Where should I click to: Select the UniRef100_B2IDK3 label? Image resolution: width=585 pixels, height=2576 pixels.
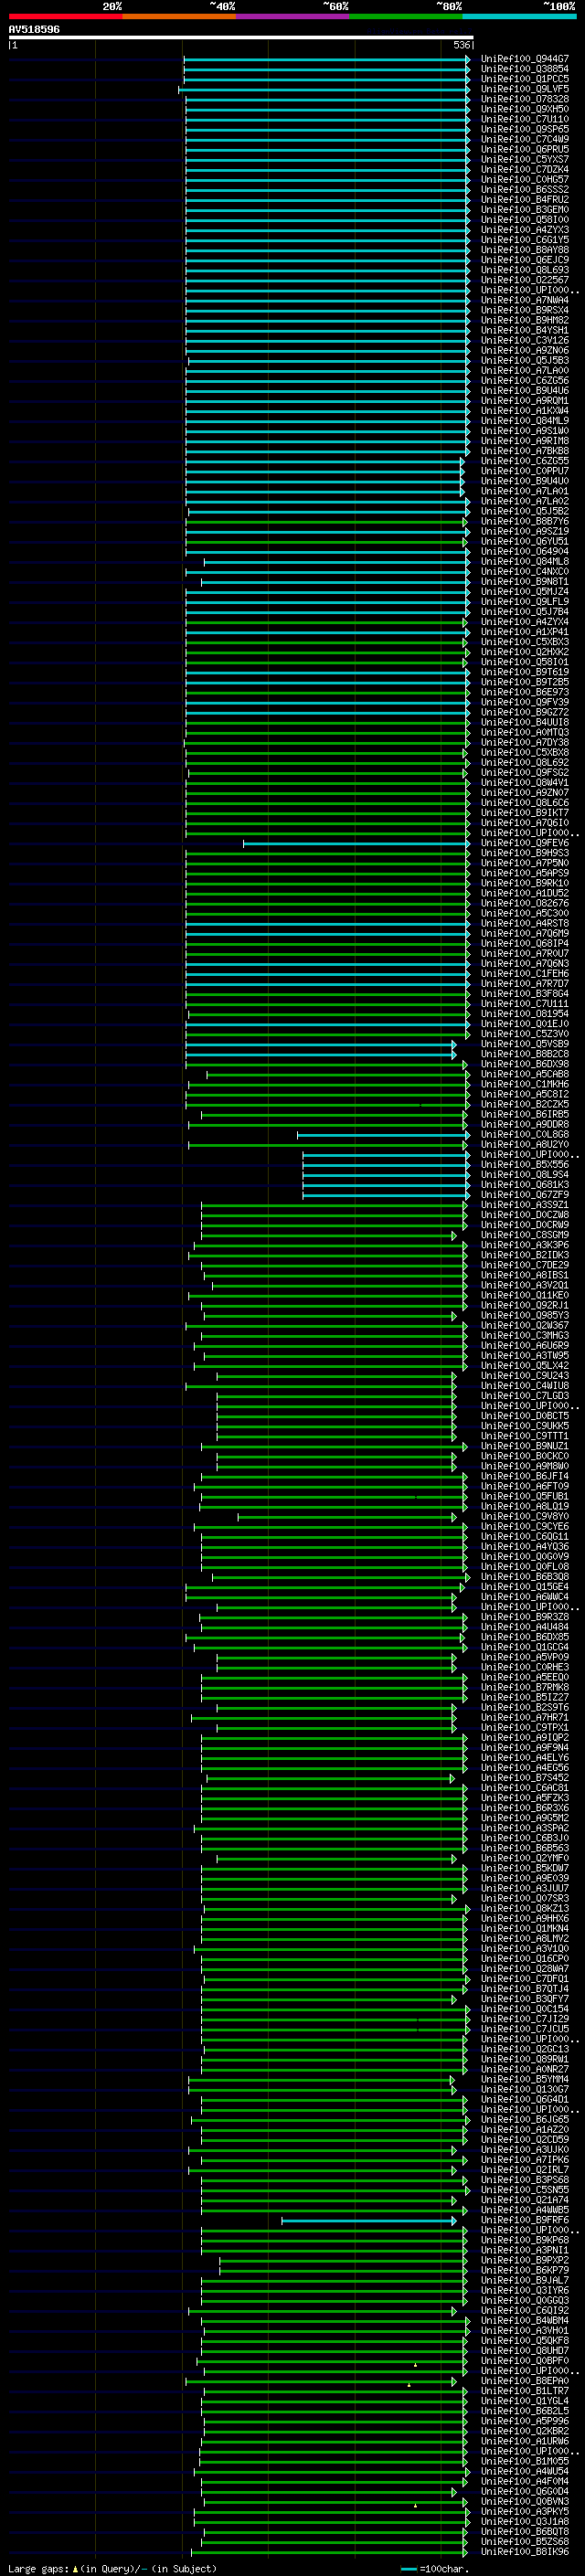[525, 1255]
